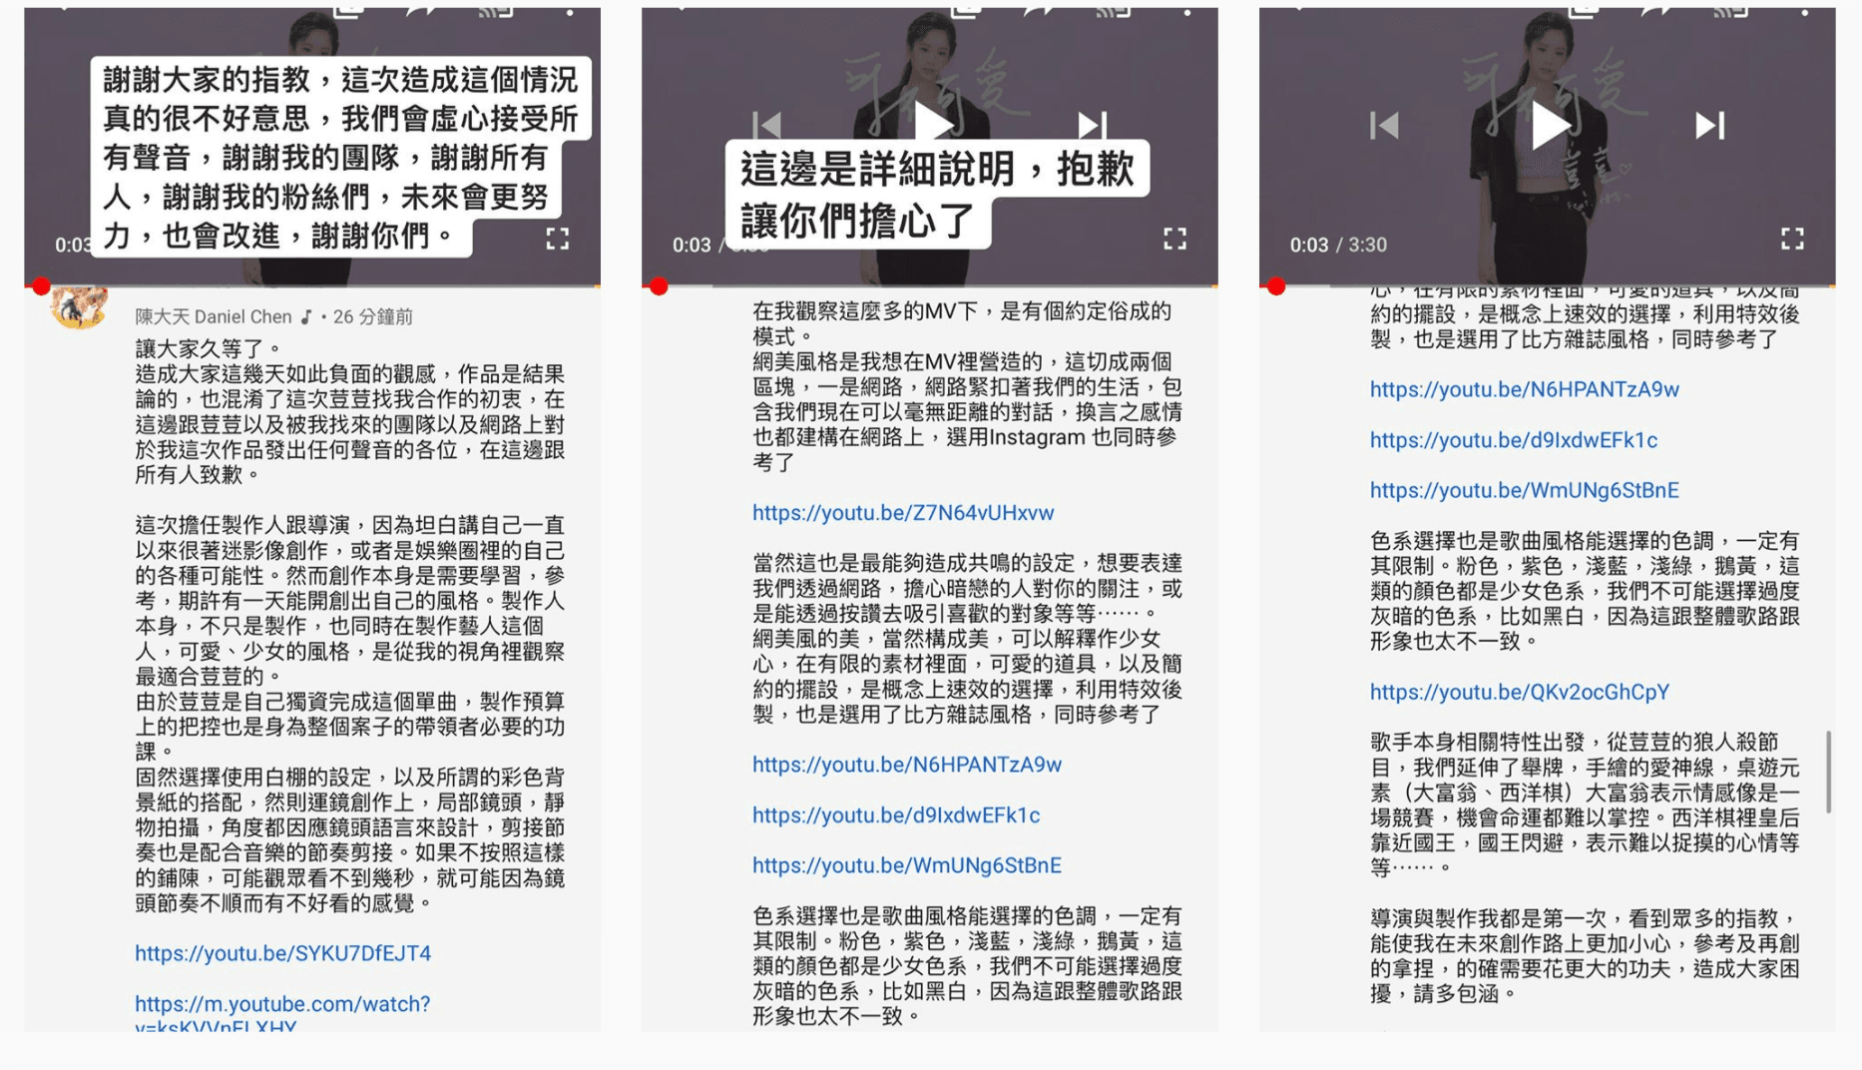Open the m.youtube.com/watch link
The height and width of the screenshot is (1070, 1862).
[x=282, y=1013]
